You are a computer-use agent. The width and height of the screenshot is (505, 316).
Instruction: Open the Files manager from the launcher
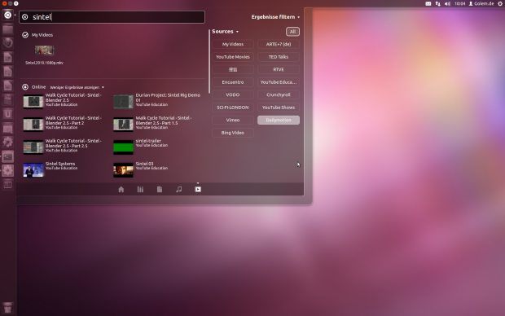[7, 29]
